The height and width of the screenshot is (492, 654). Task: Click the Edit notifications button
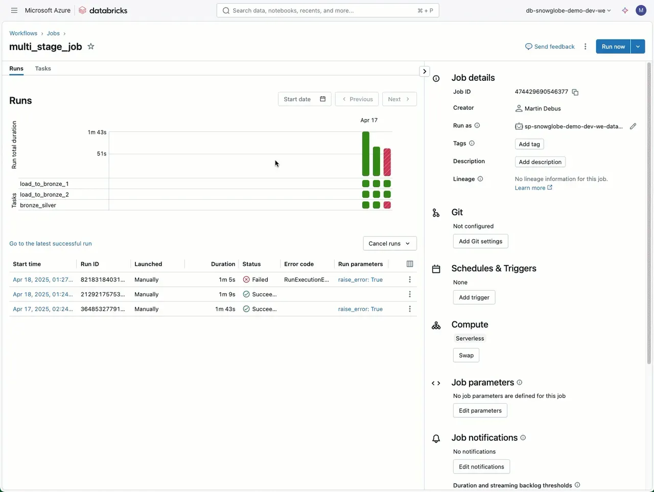(481, 467)
